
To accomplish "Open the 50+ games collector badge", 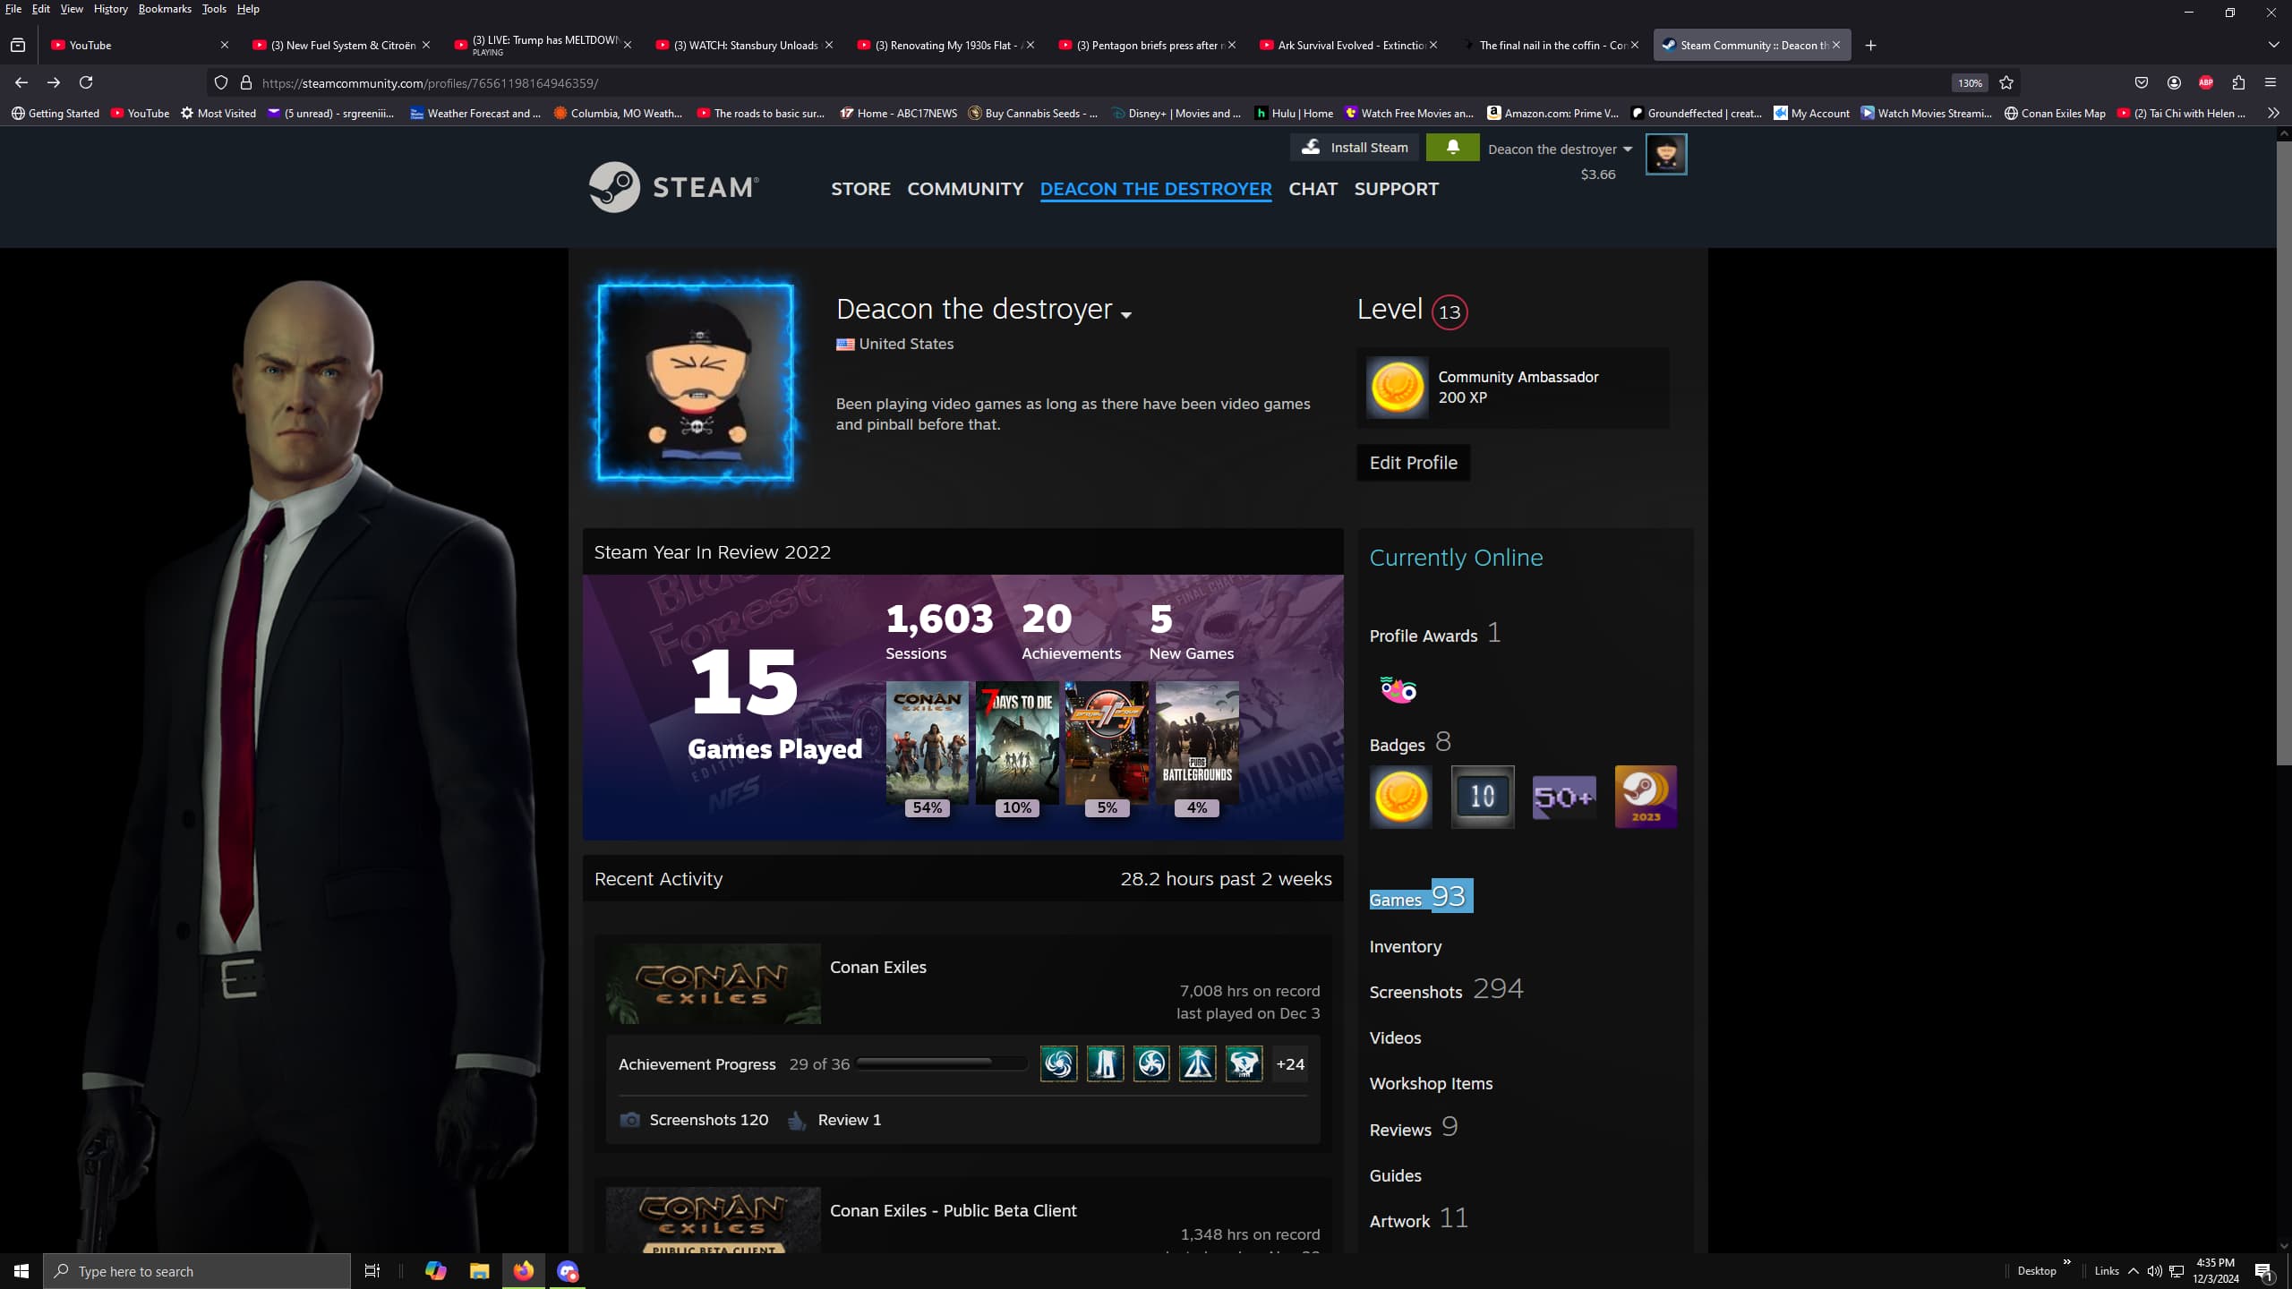I will pos(1564,797).
